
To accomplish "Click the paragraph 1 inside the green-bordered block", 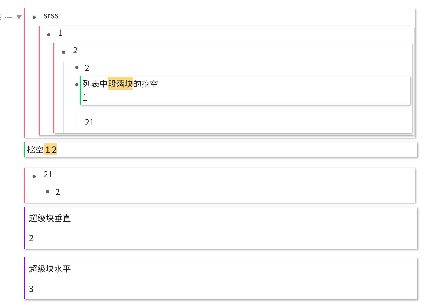I will click(x=85, y=98).
